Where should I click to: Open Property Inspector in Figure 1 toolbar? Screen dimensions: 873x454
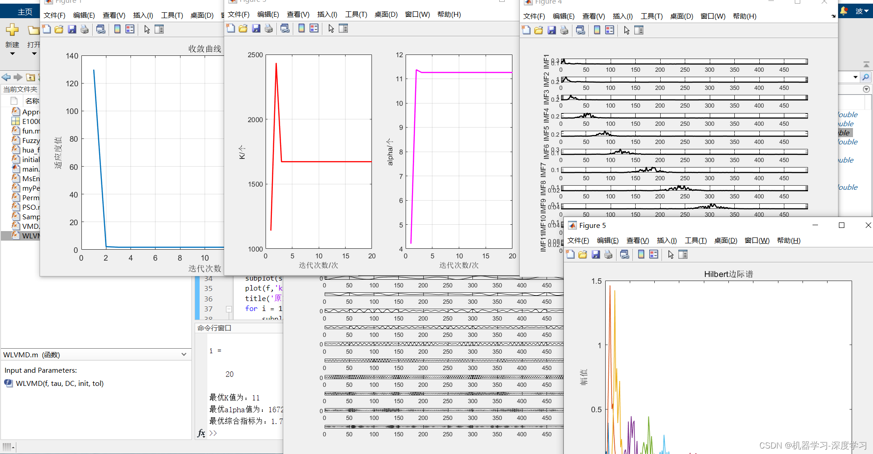pyautogui.click(x=159, y=29)
